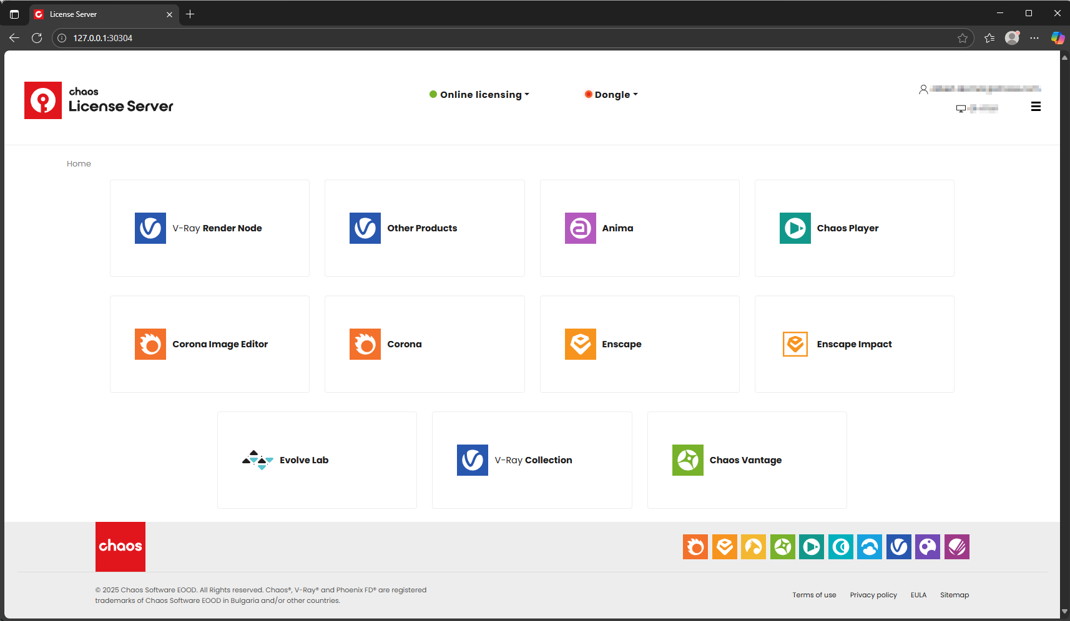Open the V-Ray Render Node product page
1070x621 pixels.
pos(209,228)
